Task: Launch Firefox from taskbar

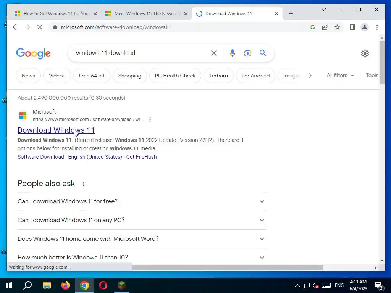Action: [x=66, y=285]
